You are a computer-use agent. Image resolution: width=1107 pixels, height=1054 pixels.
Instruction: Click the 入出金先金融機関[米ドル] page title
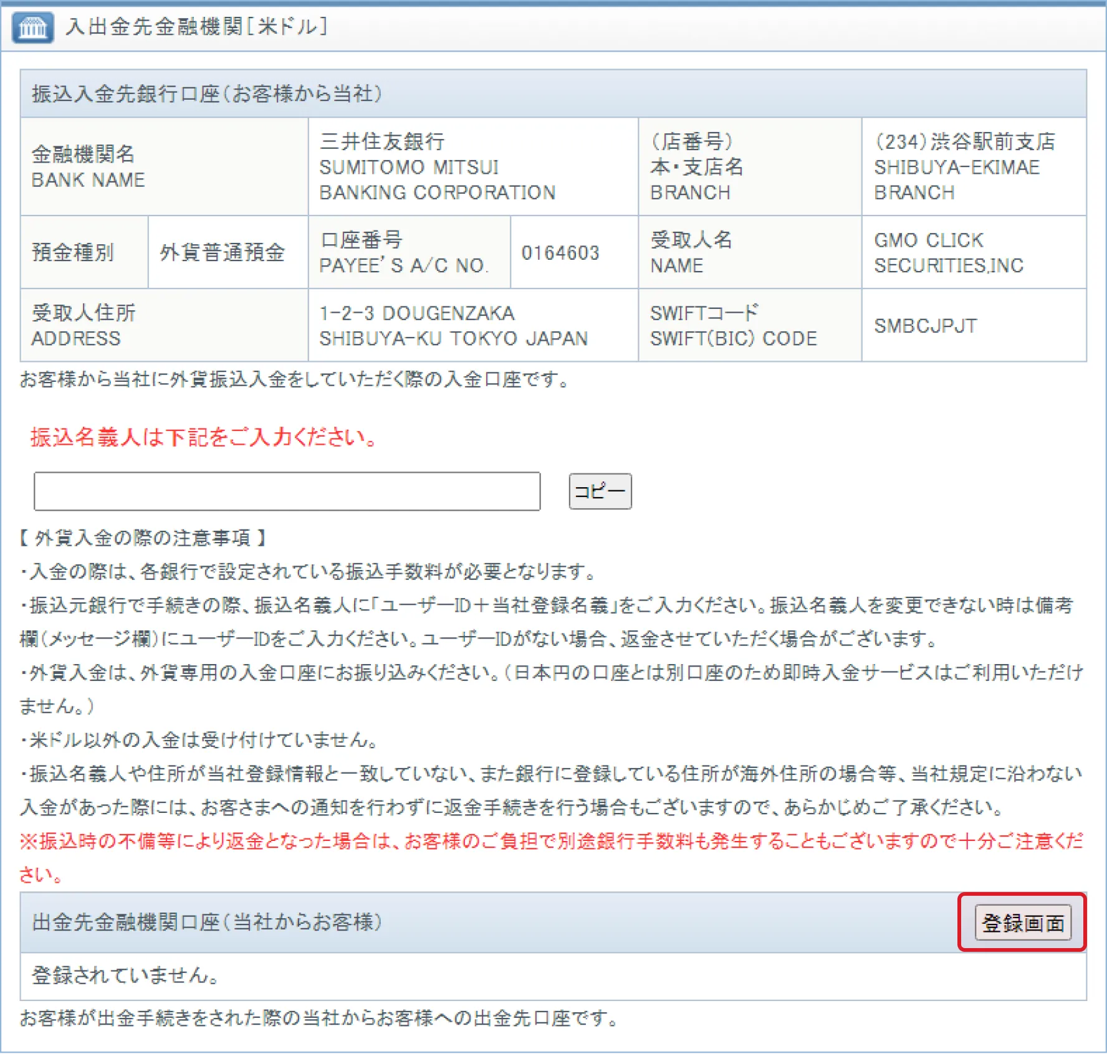click(197, 27)
